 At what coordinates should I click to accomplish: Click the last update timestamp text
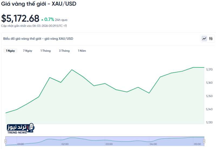34,26
